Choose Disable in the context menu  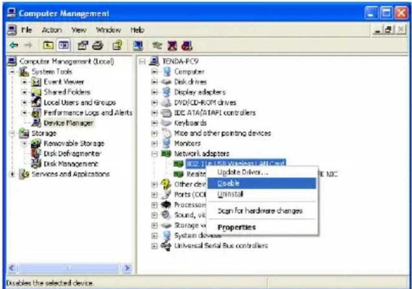(x=262, y=183)
